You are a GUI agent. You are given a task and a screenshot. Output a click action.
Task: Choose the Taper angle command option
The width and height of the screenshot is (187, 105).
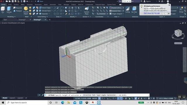tap(101, 95)
